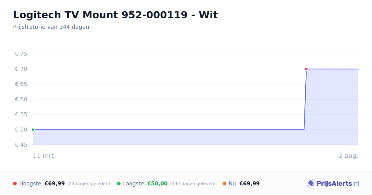Open the PrijsAlerts.nl brand link
The height and width of the screenshot is (195, 372).
pos(333,184)
